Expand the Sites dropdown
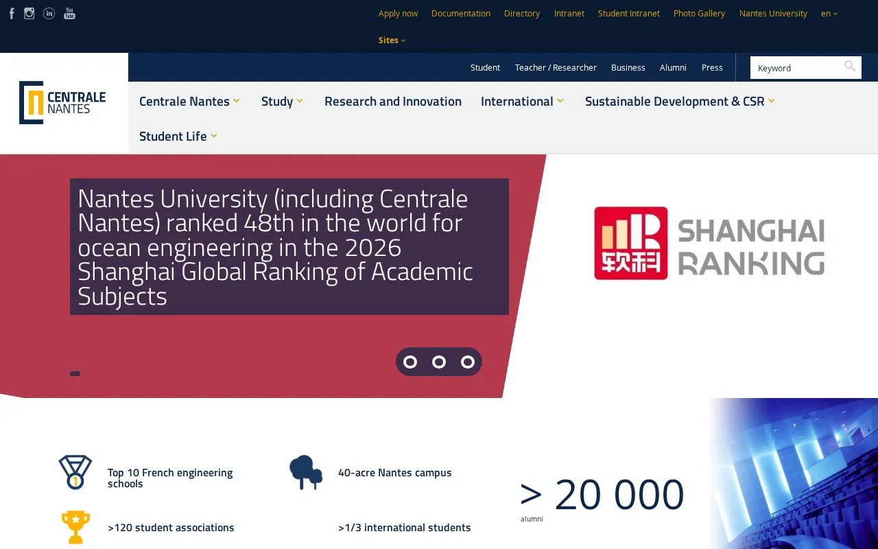Viewport: 878px width, 549px height. 392,40
